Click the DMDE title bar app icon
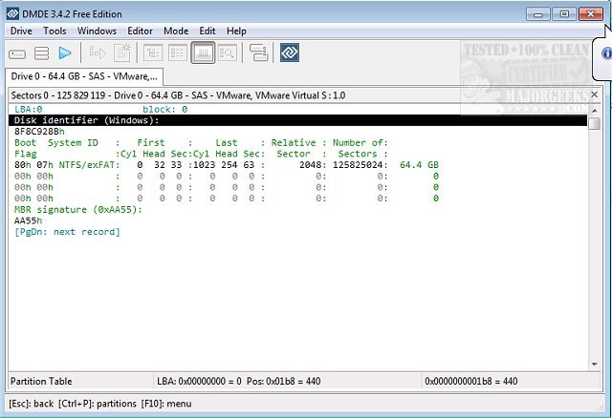Screen dimensions: 612x418 click(12, 13)
